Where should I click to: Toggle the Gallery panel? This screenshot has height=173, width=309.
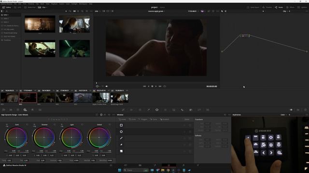(x=6, y=7)
